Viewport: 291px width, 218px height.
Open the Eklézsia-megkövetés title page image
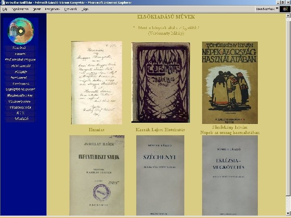click(x=230, y=175)
